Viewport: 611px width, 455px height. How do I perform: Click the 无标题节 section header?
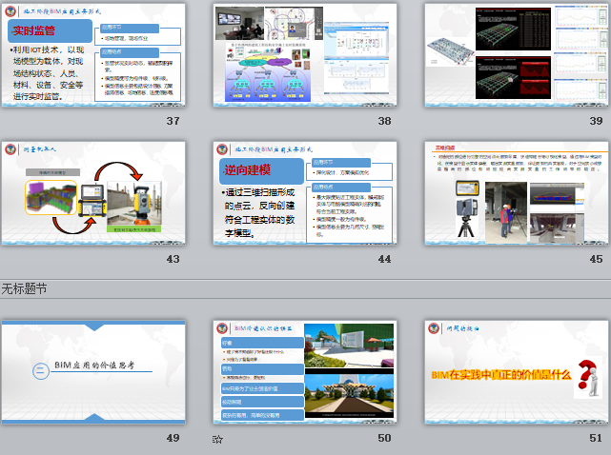click(24, 287)
